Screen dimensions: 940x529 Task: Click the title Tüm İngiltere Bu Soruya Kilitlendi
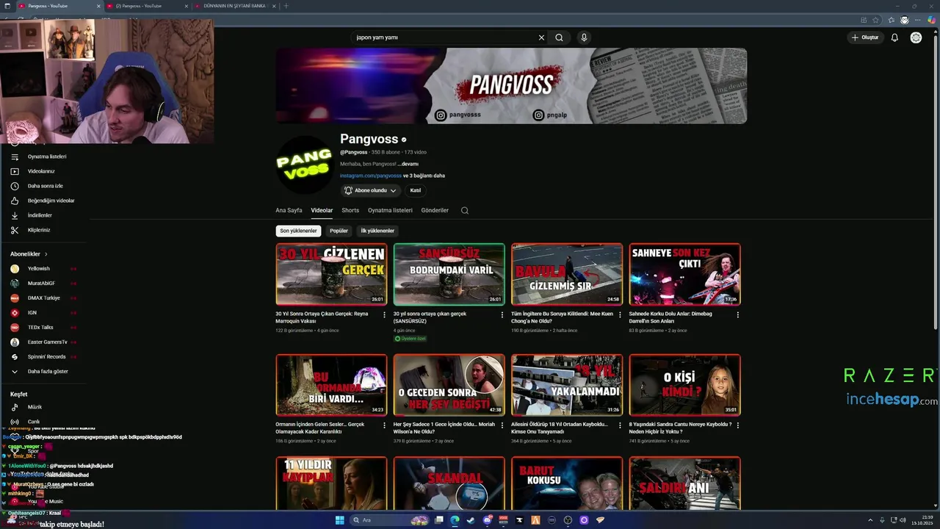pyautogui.click(x=562, y=317)
